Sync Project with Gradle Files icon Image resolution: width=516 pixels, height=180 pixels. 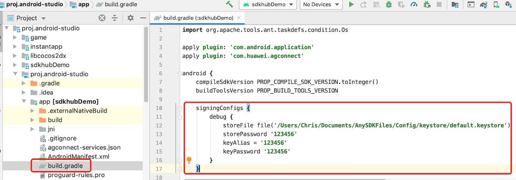pyautogui.click(x=484, y=4)
